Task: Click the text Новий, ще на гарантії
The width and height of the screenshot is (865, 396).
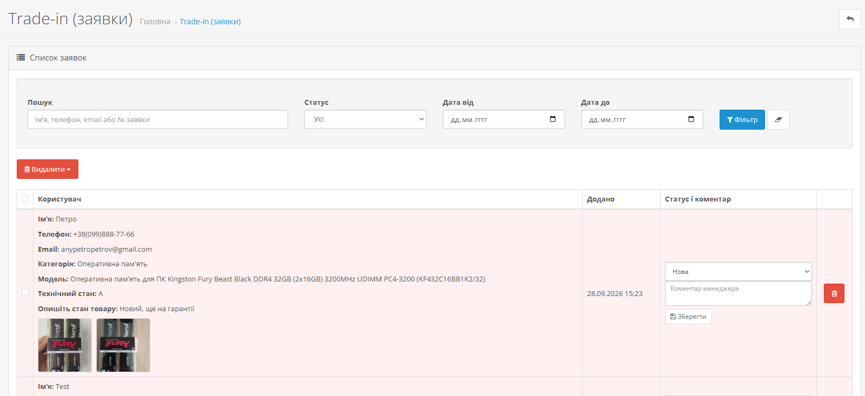Action: 157,308
